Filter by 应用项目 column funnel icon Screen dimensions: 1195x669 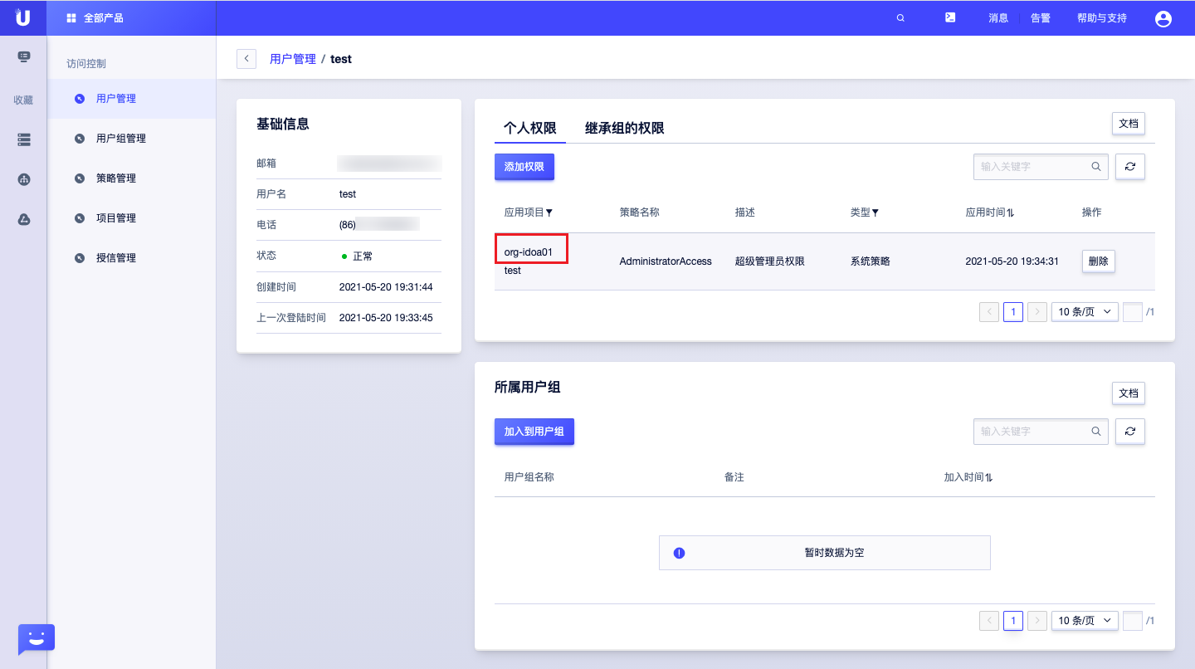[x=549, y=213]
